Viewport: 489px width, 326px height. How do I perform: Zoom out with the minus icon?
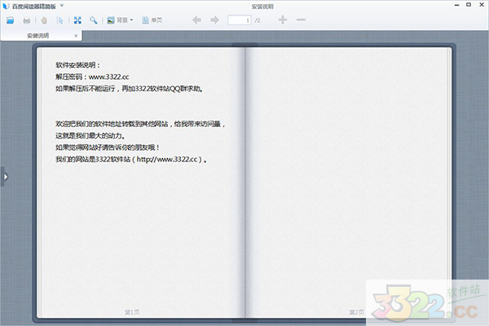[x=302, y=19]
